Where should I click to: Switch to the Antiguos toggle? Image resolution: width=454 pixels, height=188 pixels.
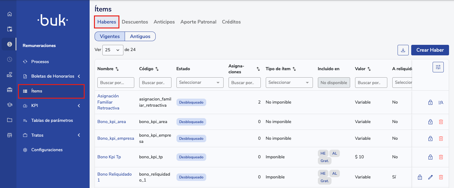click(140, 36)
